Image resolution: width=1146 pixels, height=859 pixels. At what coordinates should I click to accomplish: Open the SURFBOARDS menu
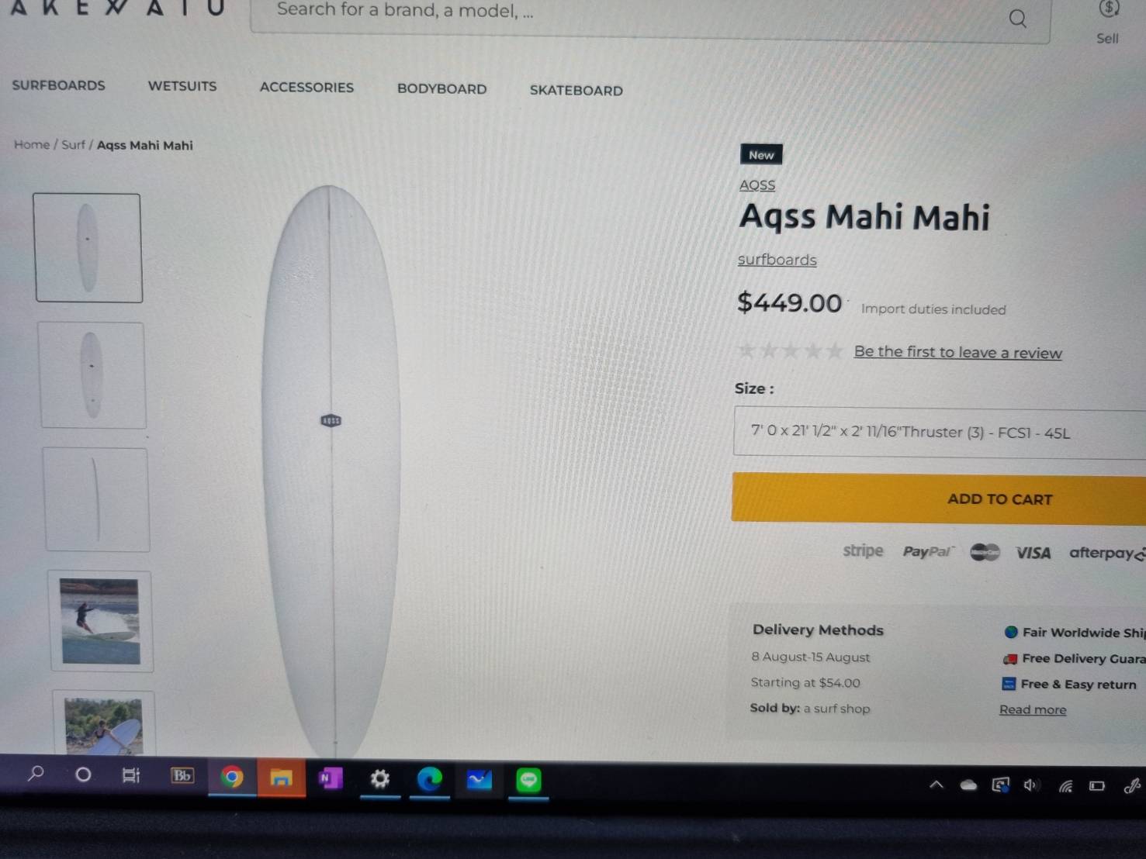point(58,85)
